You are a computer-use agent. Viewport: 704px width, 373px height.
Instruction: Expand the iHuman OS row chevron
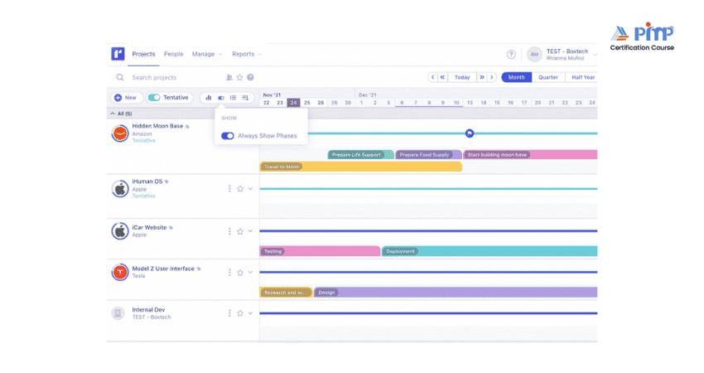[250, 189]
